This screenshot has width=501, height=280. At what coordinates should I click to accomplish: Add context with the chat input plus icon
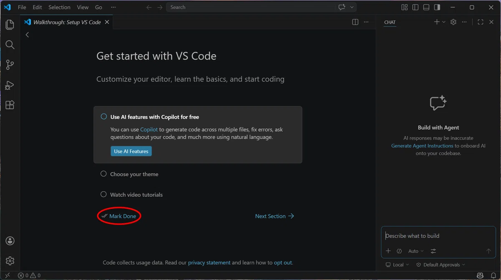[x=388, y=251]
